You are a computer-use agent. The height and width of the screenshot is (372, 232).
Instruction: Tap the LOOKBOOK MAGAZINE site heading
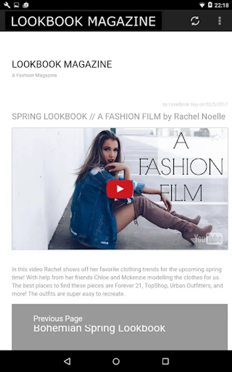[x=62, y=64]
